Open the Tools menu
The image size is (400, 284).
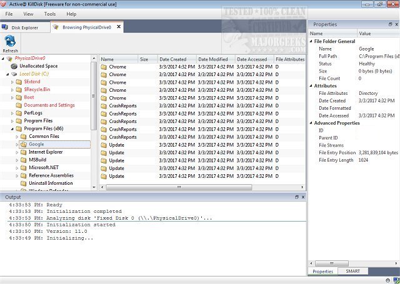pos(50,14)
